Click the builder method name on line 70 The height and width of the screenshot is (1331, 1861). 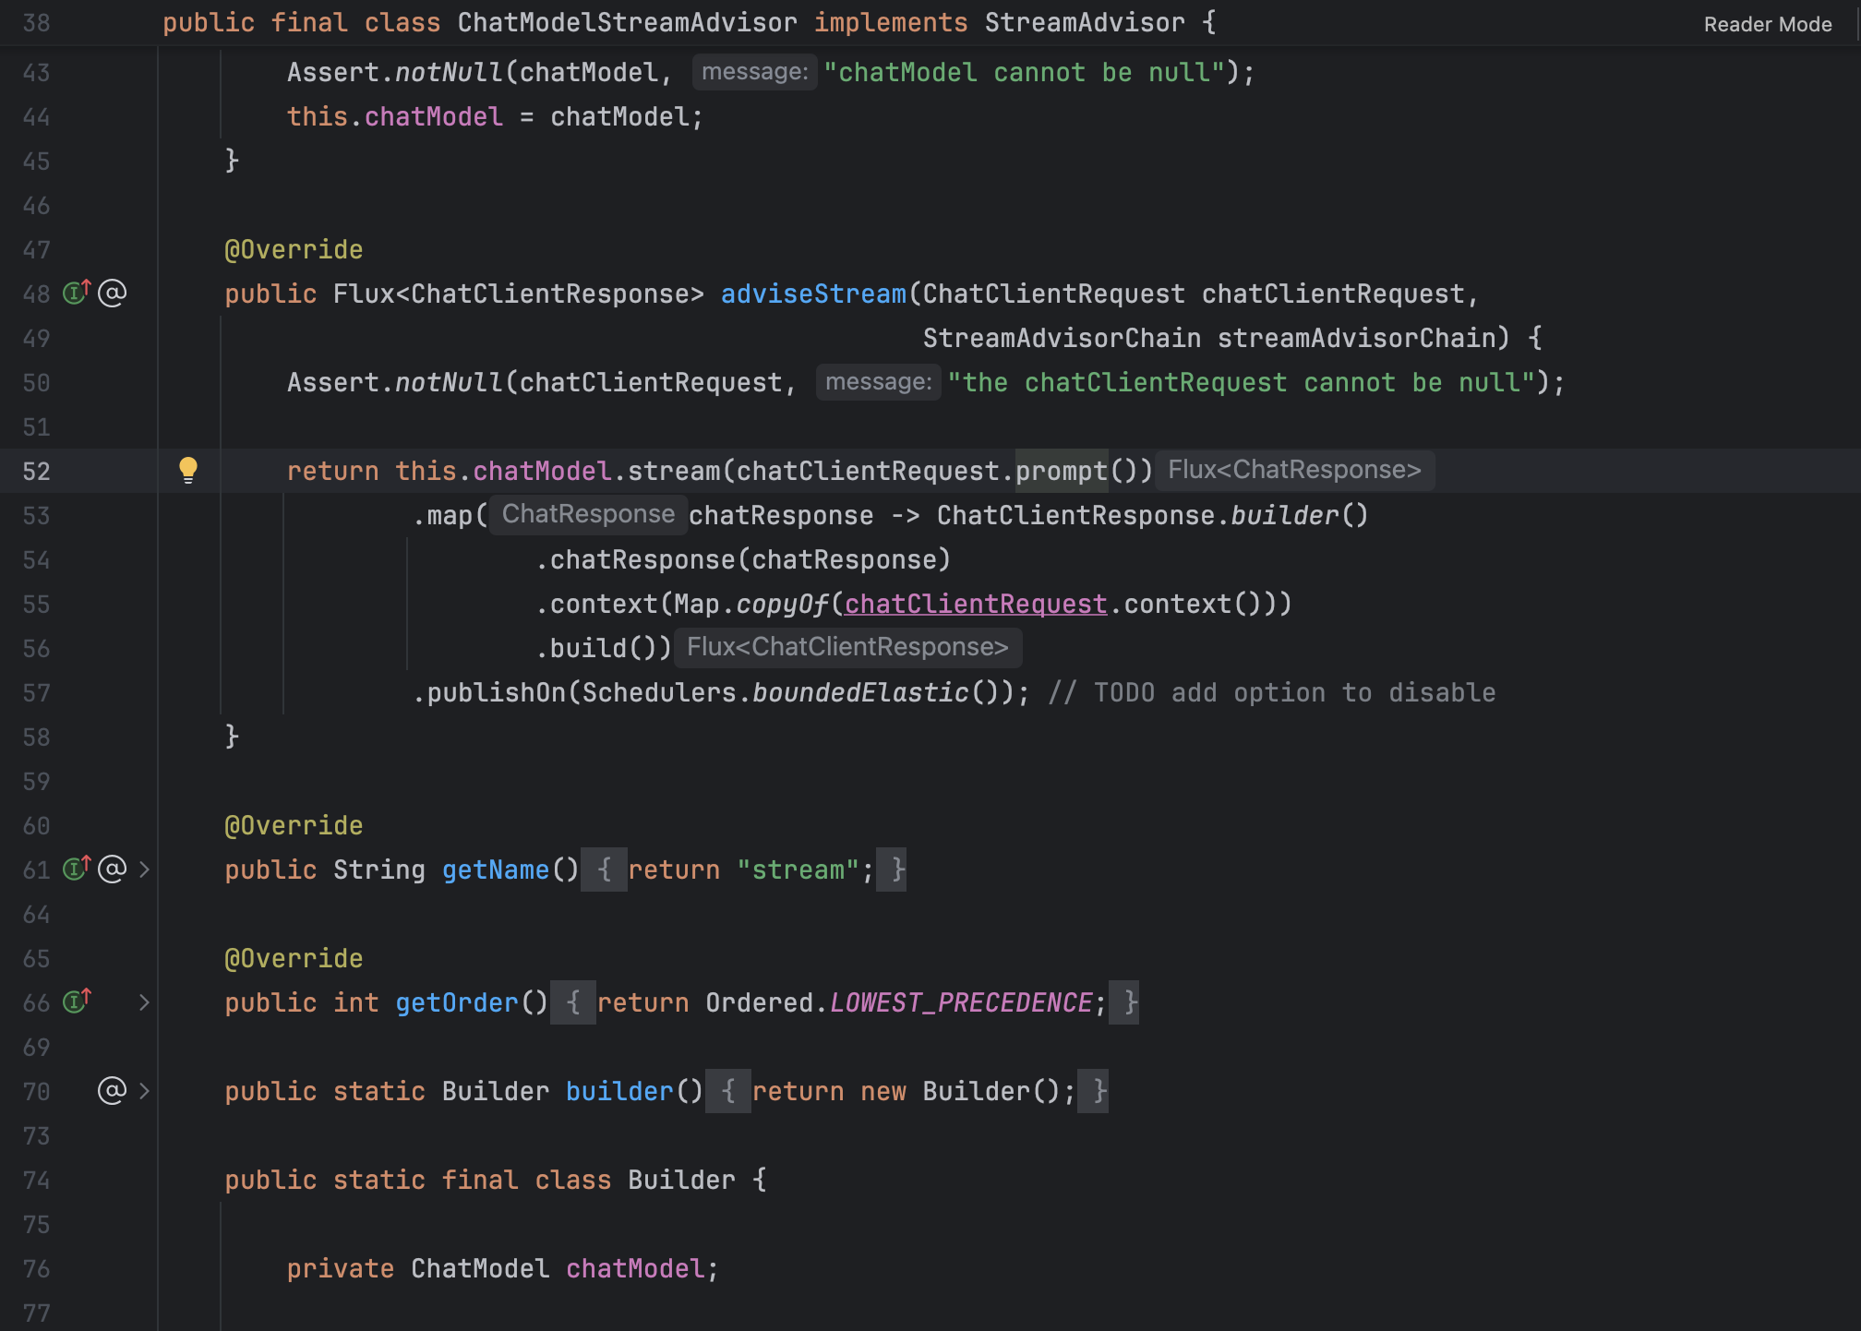point(619,1091)
